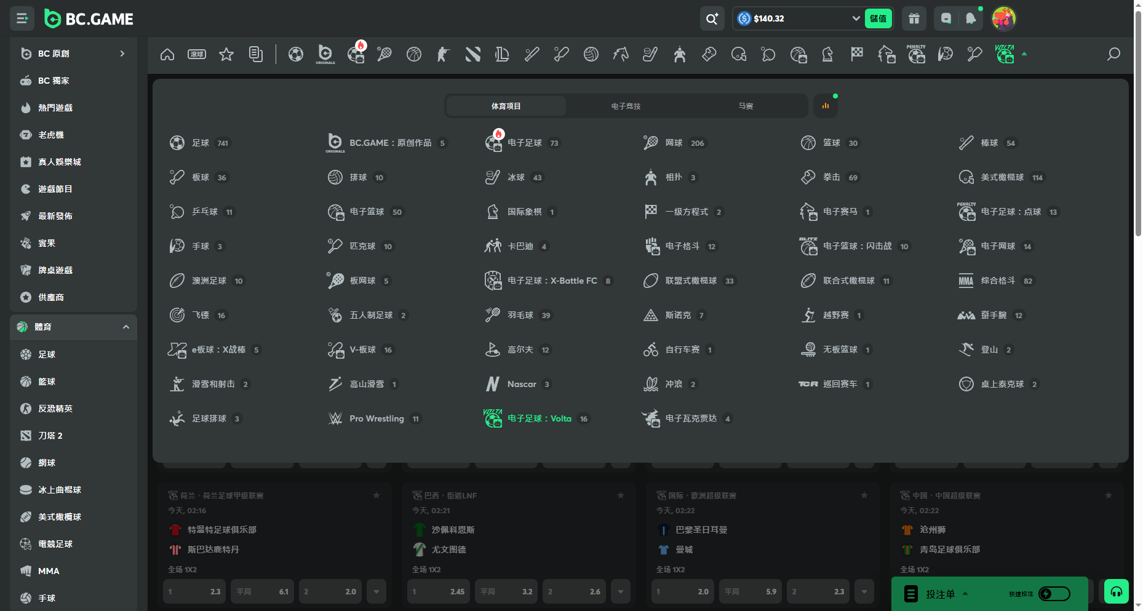
Task: Select the Dota 2 icon in sports bar
Action: [x=472, y=54]
